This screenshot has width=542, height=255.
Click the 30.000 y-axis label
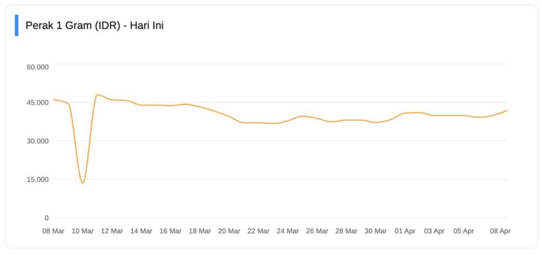(x=38, y=141)
